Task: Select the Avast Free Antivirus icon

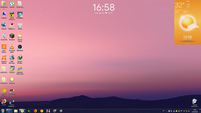Action: pyautogui.click(x=4, y=59)
